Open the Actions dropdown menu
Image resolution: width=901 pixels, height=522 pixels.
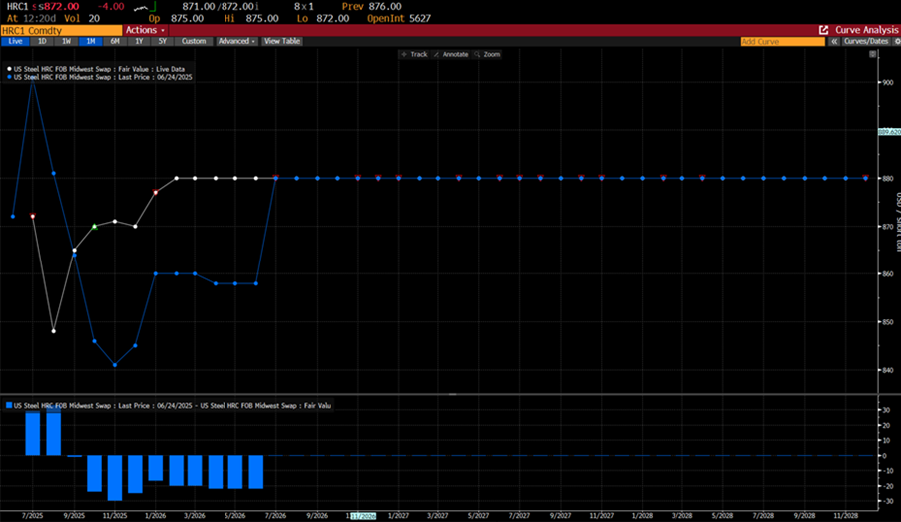pyautogui.click(x=142, y=31)
